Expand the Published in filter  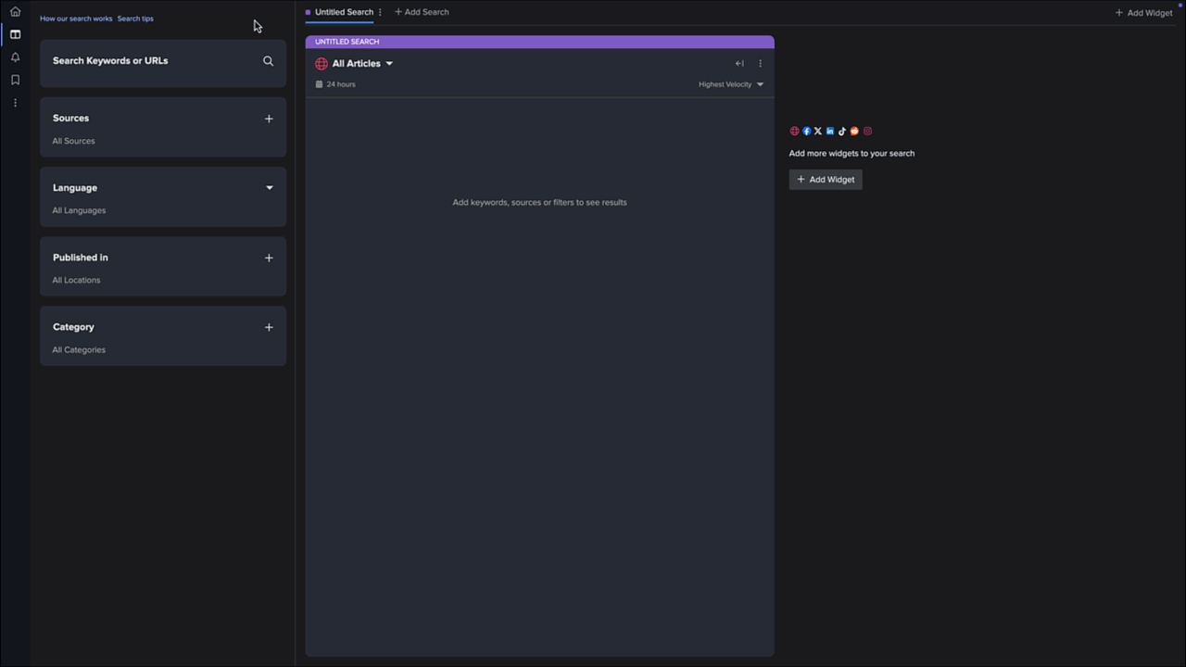pos(269,258)
